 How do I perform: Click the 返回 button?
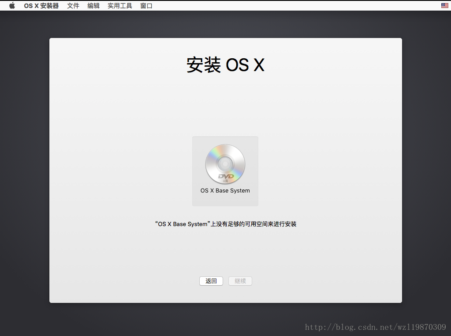pyautogui.click(x=211, y=281)
